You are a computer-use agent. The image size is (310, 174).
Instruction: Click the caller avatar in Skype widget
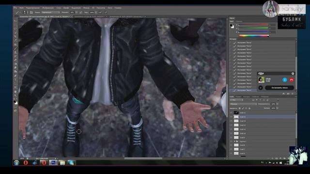[261, 80]
